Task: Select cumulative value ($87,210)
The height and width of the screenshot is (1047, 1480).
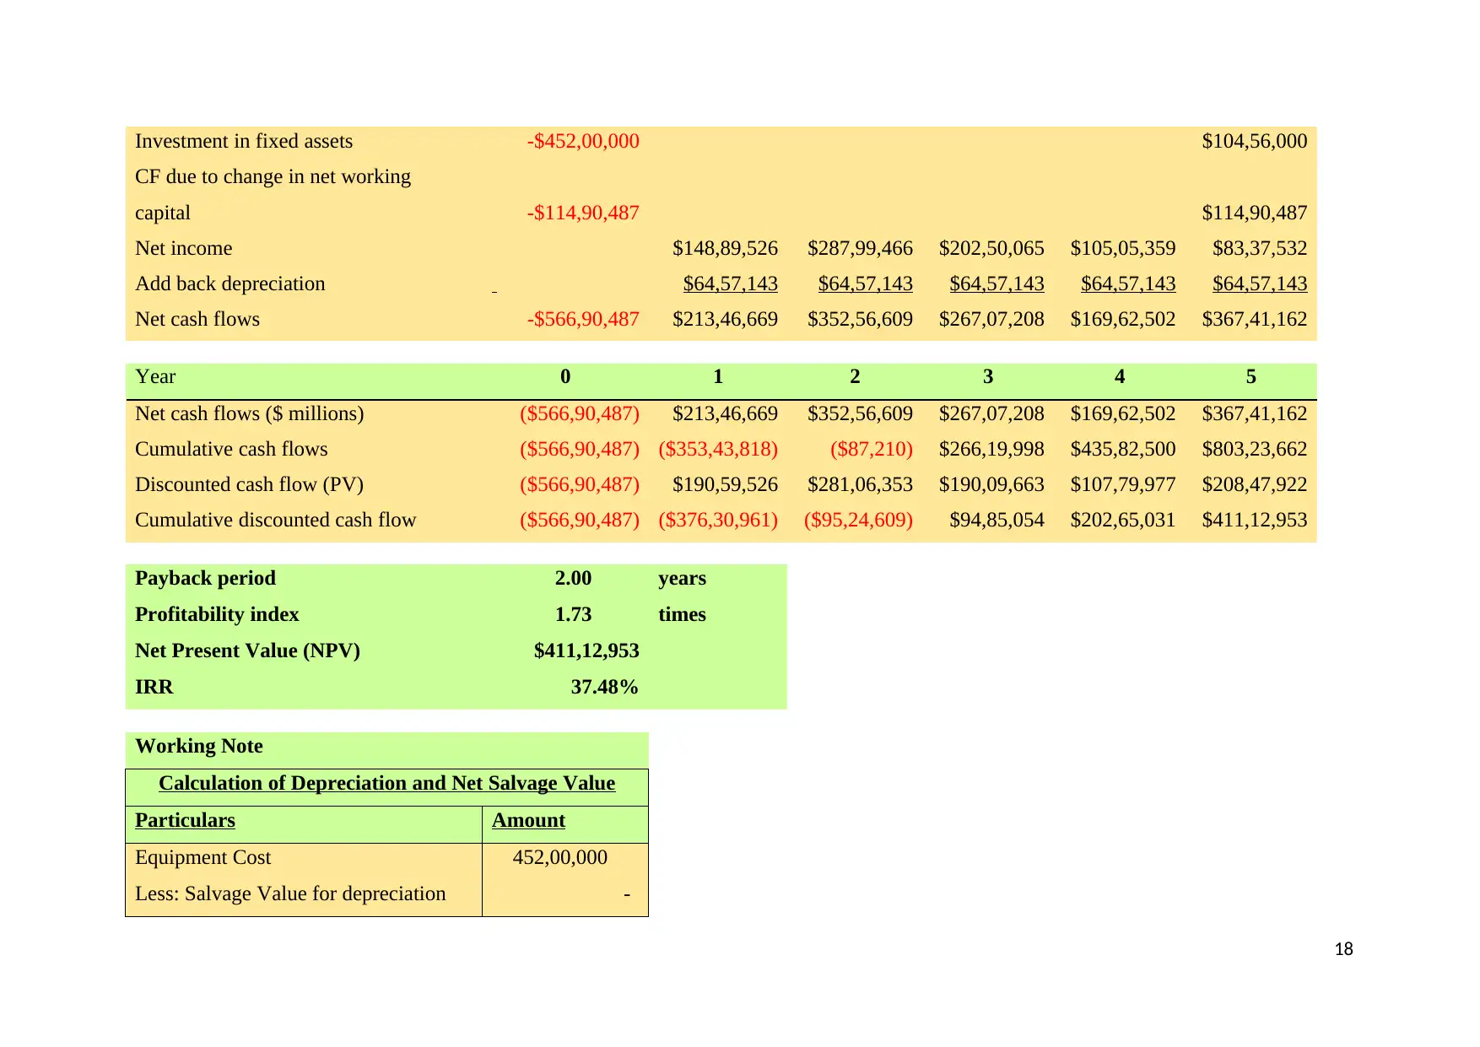Action: coord(872,449)
